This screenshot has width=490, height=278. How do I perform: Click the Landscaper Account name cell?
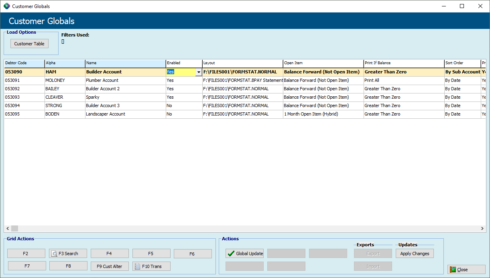126,114
